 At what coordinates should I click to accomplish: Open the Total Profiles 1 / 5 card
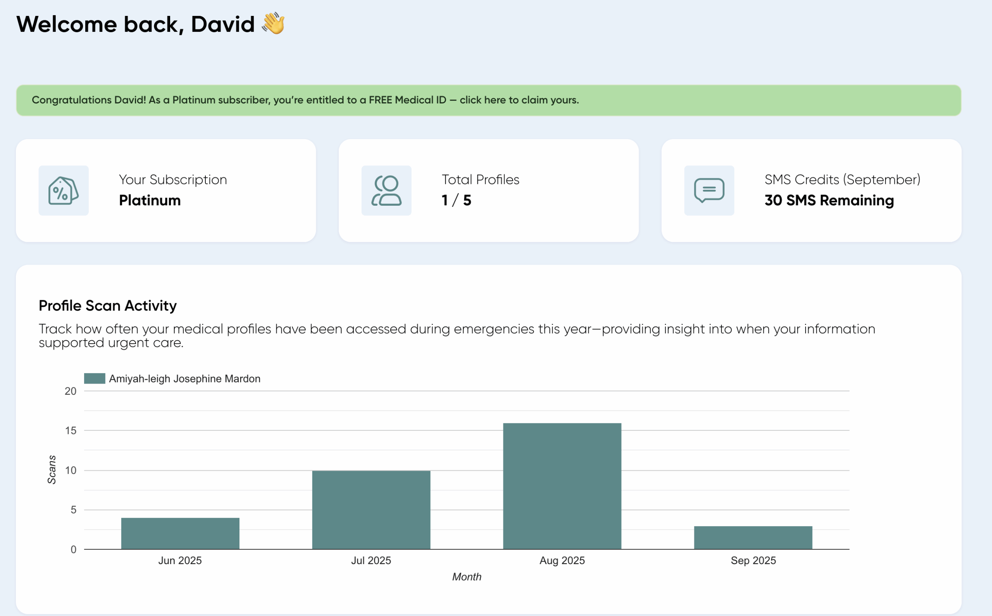pos(489,190)
